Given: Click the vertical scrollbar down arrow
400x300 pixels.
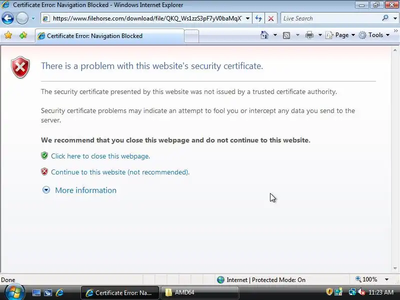Looking at the screenshot, I should pyautogui.click(x=395, y=268).
